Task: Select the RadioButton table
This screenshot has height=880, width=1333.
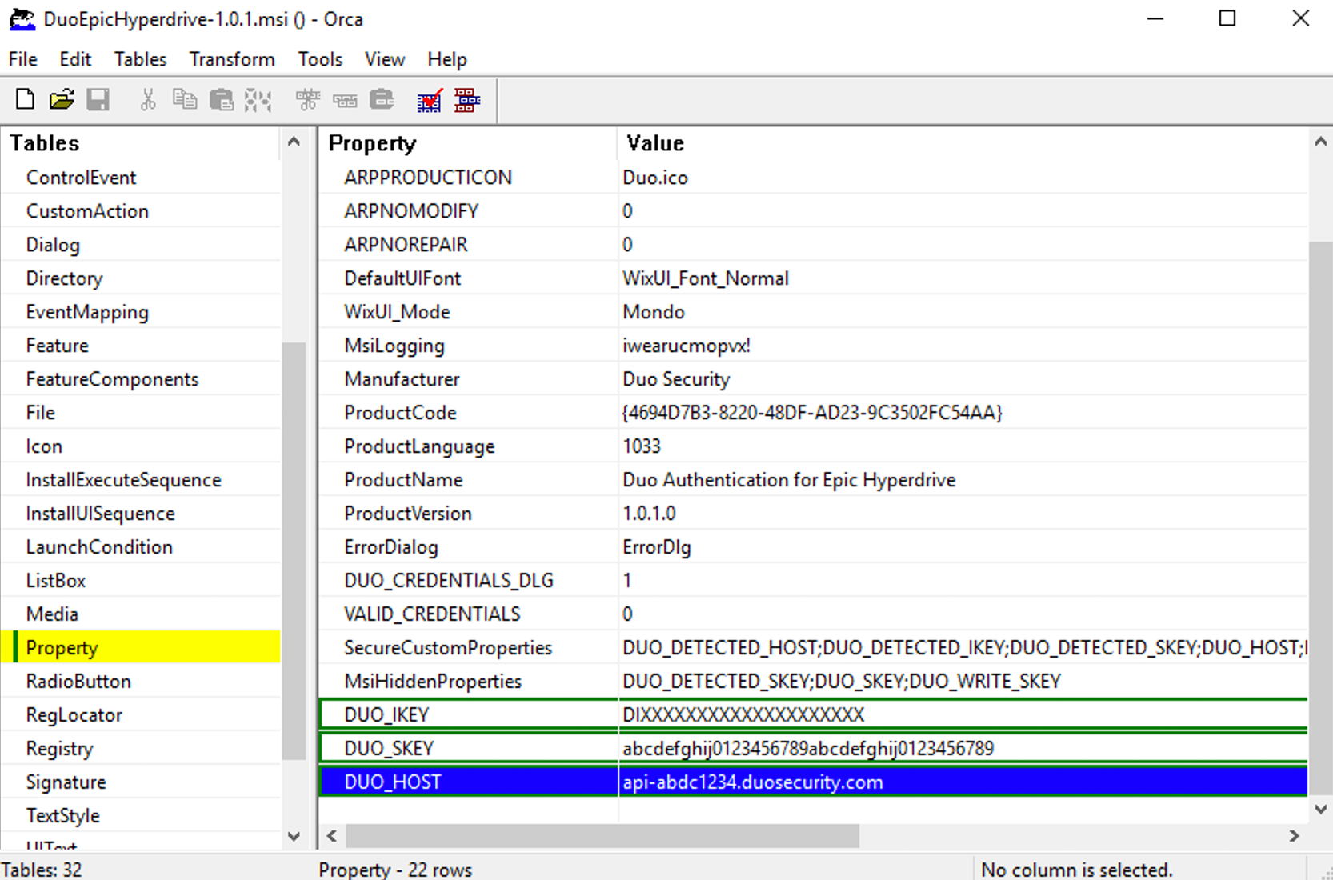Action: tap(78, 682)
